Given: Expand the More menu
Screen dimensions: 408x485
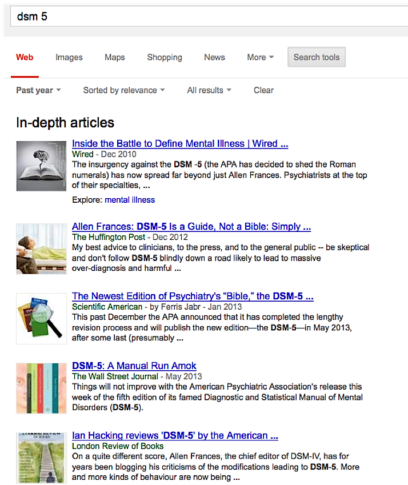Looking at the screenshot, I should point(260,57).
